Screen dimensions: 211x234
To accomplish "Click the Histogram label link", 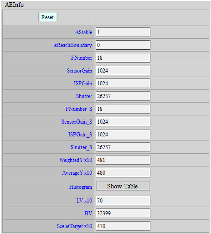I will coord(81,187).
